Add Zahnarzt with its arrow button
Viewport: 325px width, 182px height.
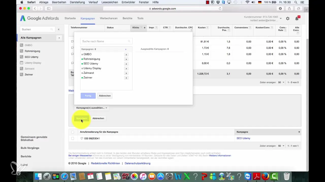pyautogui.click(x=126, y=73)
